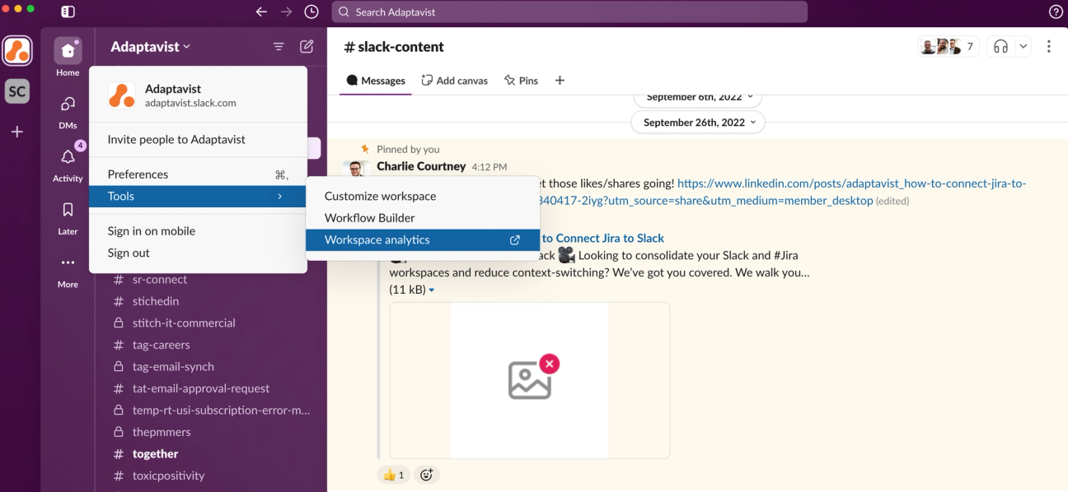1068x492 pixels.
Task: Click Invite people to Adaptavist
Action: (175, 139)
